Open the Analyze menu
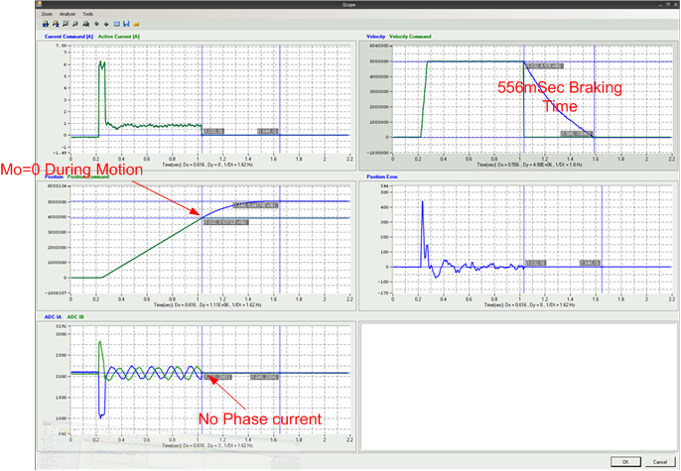Image resolution: width=681 pixels, height=471 pixels. click(x=67, y=15)
